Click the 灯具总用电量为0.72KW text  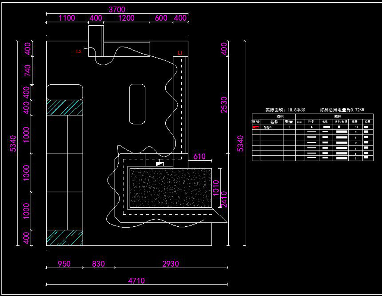pyautogui.click(x=341, y=110)
